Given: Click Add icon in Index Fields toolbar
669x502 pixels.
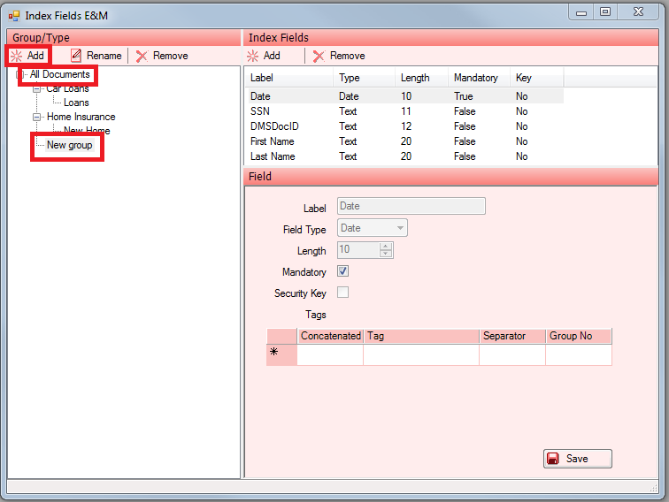Looking at the screenshot, I should point(253,56).
